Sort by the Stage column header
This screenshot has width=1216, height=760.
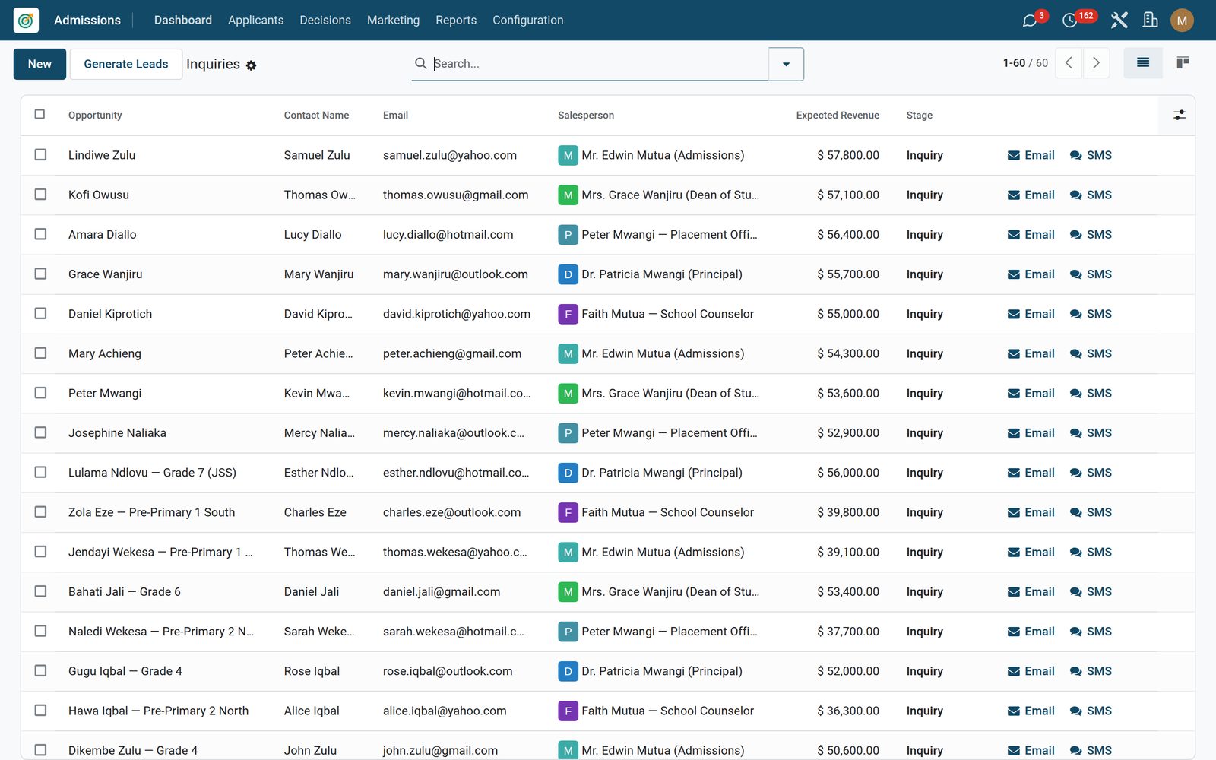[x=919, y=116]
